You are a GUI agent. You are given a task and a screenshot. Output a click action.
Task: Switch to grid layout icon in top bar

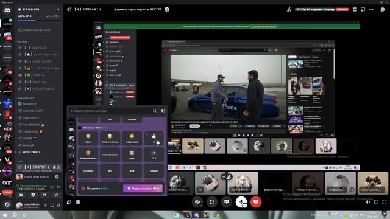(355, 10)
